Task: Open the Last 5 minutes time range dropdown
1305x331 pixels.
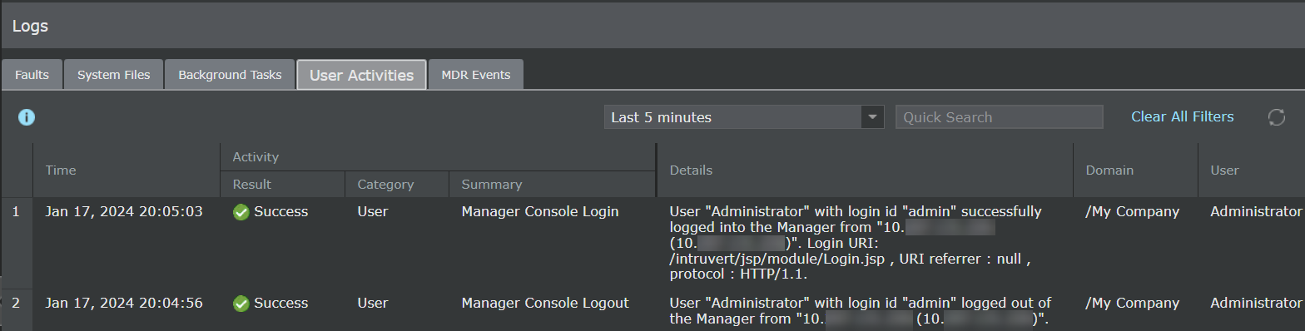Action: 744,117
